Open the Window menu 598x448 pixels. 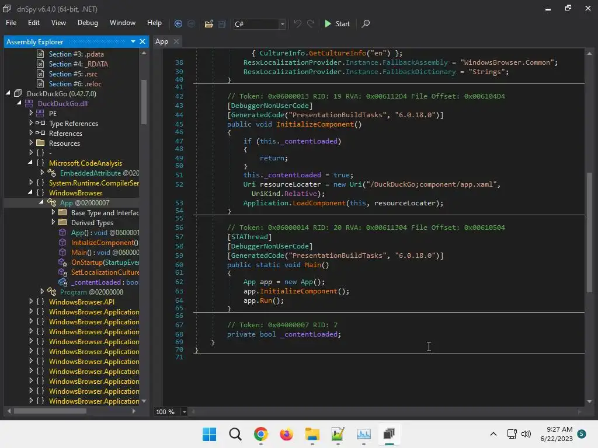[x=123, y=23]
